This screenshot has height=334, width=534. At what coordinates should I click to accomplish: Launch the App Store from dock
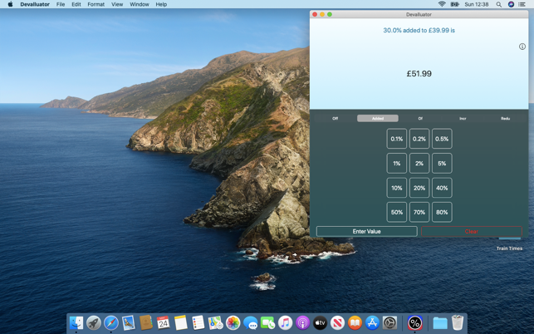(x=372, y=322)
